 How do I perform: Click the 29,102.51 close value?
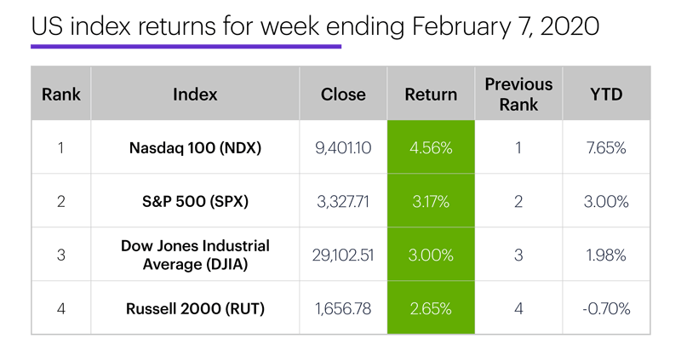click(x=344, y=256)
